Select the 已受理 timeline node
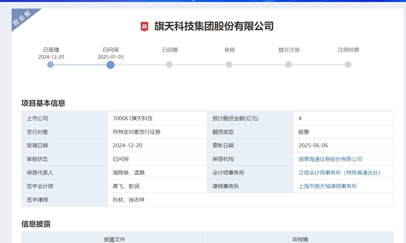Screen dimensions: 406x243 50,65
